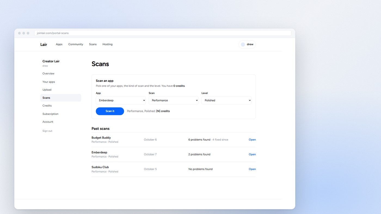Click the No problems found text

click(200, 169)
